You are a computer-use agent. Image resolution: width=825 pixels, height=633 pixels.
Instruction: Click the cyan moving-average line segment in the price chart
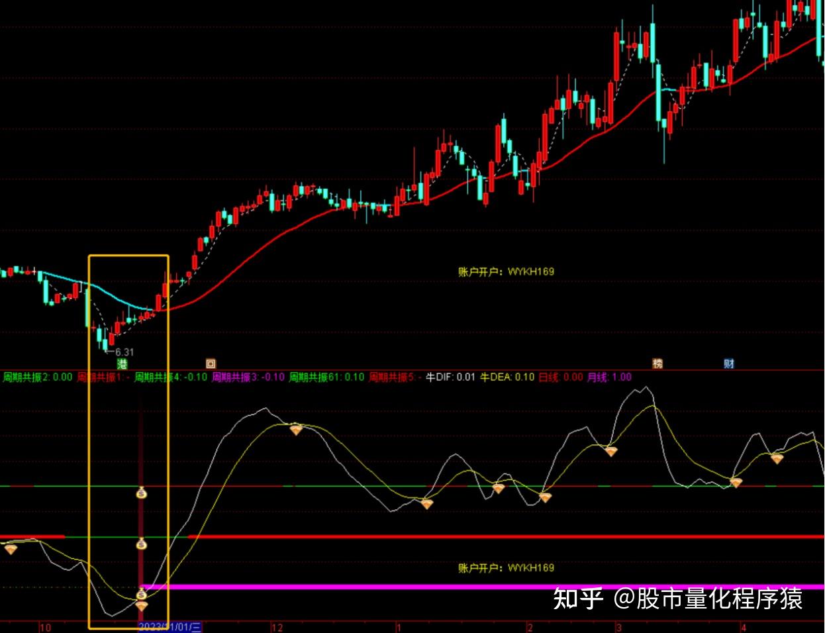pos(99,289)
